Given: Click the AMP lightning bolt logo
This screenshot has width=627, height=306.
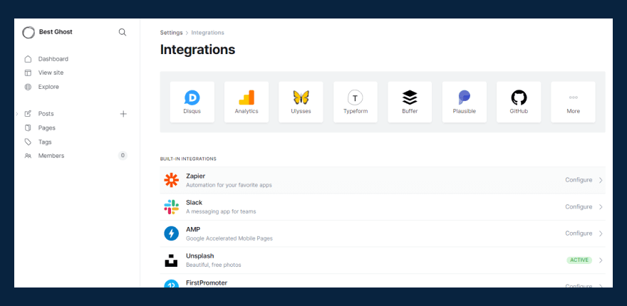Looking at the screenshot, I should (x=172, y=233).
